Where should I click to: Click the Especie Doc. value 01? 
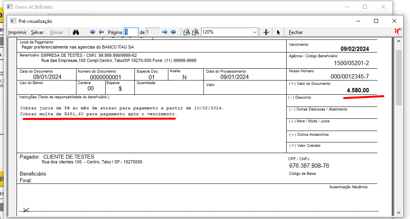pos(152,77)
